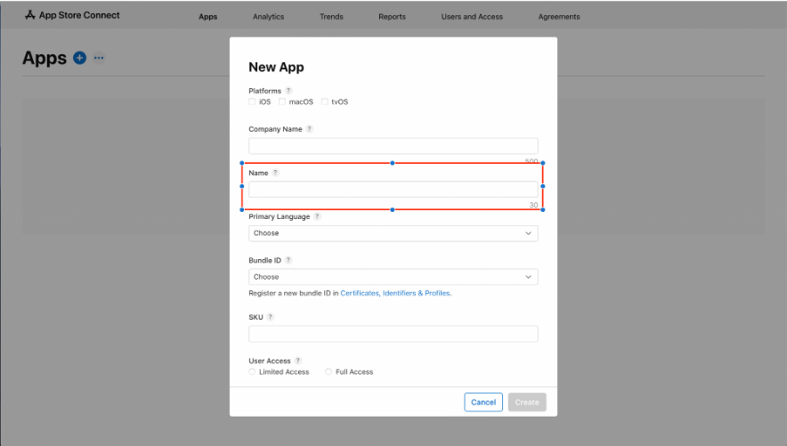Viewport: 787px width, 446px height.
Task: Click the blue plus icon beside Apps
Action: 80,58
